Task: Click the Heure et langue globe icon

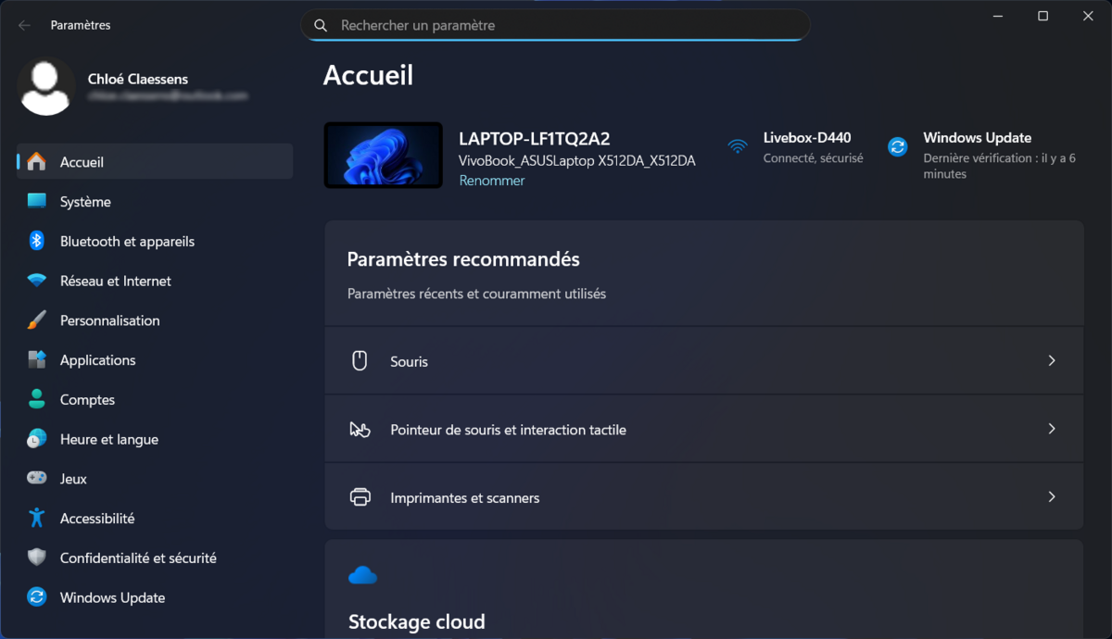Action: (x=36, y=439)
